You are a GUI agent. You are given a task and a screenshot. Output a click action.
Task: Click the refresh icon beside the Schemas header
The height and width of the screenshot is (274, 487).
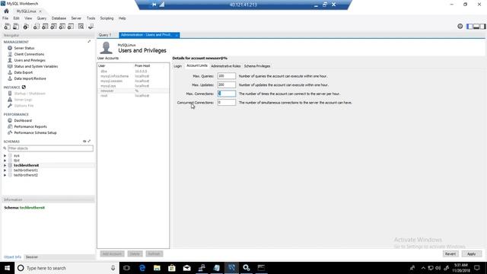pos(84,142)
